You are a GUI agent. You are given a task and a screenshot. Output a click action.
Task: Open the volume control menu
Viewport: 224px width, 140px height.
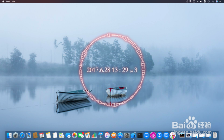[201, 1]
